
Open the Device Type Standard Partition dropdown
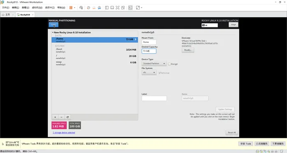point(154,63)
